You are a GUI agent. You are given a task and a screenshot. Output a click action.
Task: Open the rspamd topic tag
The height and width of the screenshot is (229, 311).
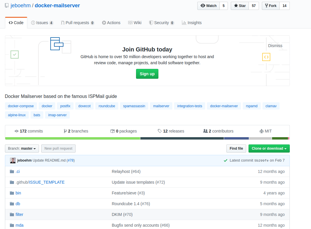coord(252,106)
